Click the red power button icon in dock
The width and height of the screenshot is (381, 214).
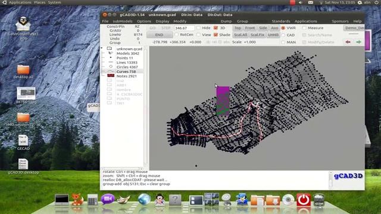[x=303, y=200]
